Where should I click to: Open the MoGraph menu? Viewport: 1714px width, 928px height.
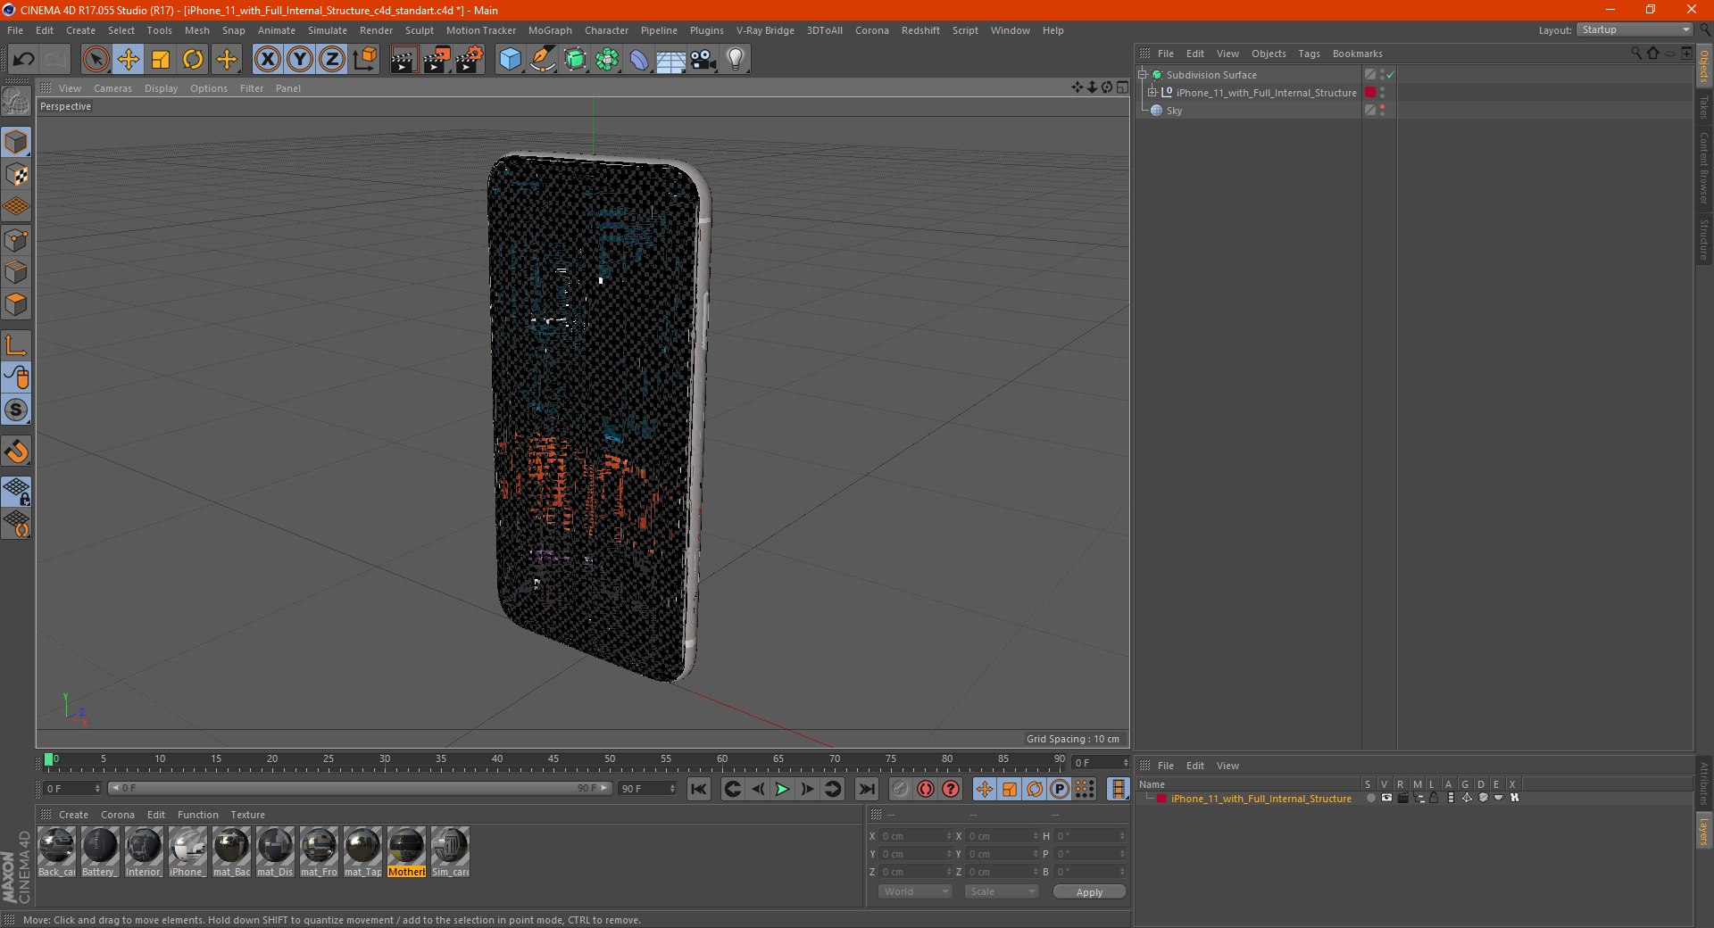(550, 30)
